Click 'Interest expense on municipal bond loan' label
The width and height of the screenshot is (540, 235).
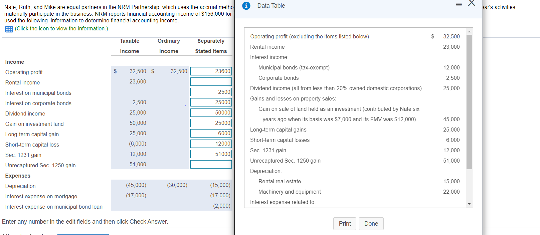point(54,207)
